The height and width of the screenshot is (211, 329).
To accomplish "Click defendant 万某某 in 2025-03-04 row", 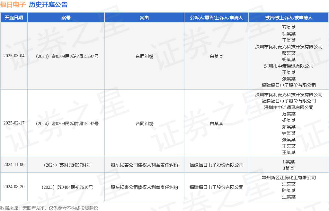I will tap(289, 27).
